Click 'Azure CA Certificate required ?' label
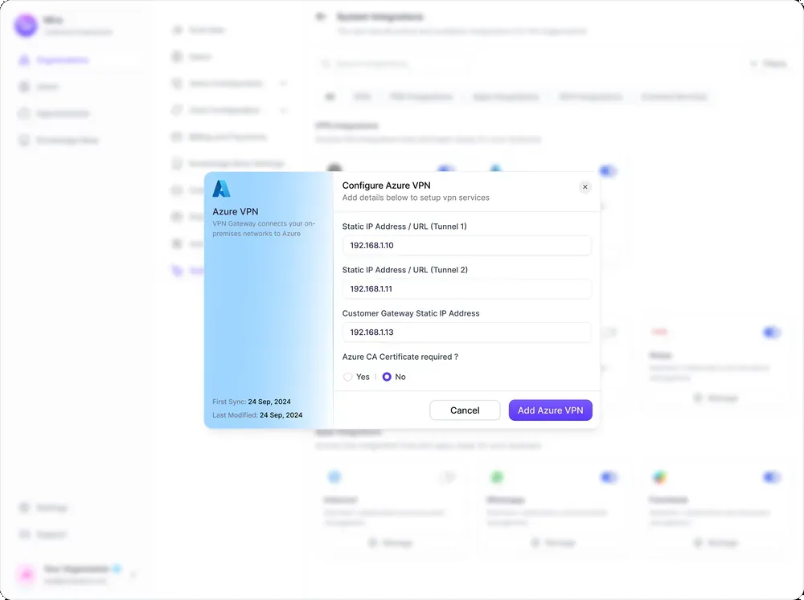 point(400,357)
